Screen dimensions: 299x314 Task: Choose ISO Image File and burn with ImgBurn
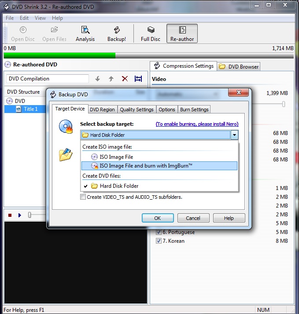pyautogui.click(x=159, y=166)
